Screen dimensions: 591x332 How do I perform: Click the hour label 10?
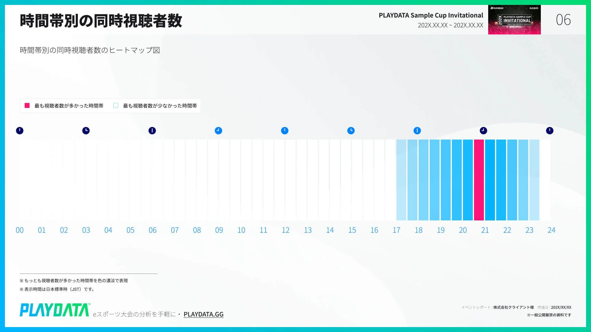click(241, 230)
